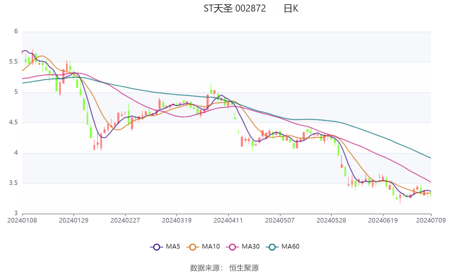Hide the MA60 line via its label
The height and width of the screenshot is (273, 449).
[x=290, y=246]
